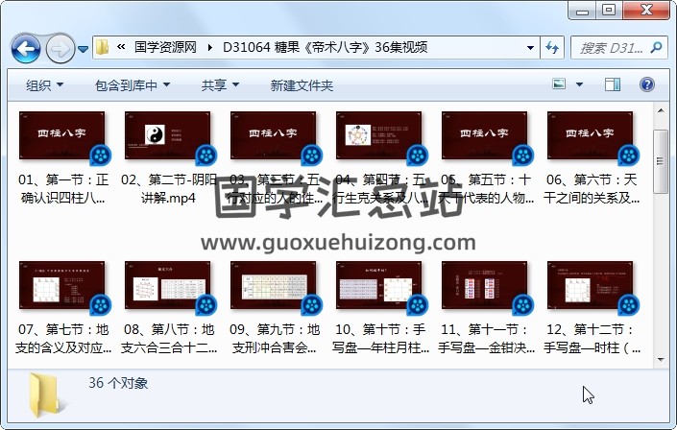The height and width of the screenshot is (430, 677).
Task: Click file name 11、第十一节：手写盘—金钳决...
Action: click(486, 339)
